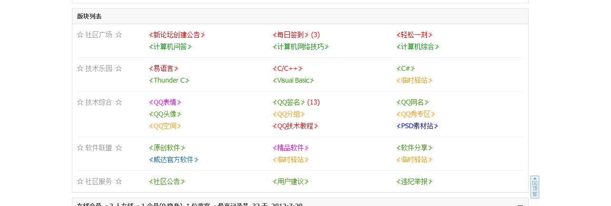611x206 pixels.
Task: Go to the QQ头像 board
Action: click(165, 114)
